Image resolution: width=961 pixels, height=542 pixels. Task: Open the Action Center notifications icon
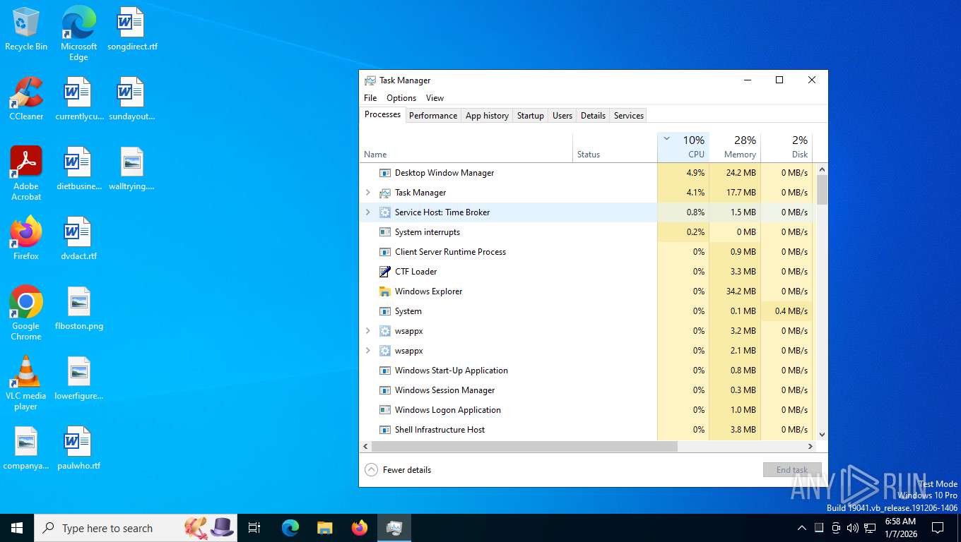(x=938, y=528)
